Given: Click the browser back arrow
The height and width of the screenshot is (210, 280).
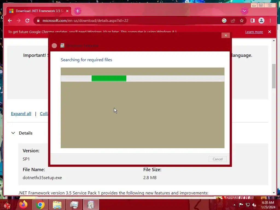Looking at the screenshot, I should click(x=10, y=21).
